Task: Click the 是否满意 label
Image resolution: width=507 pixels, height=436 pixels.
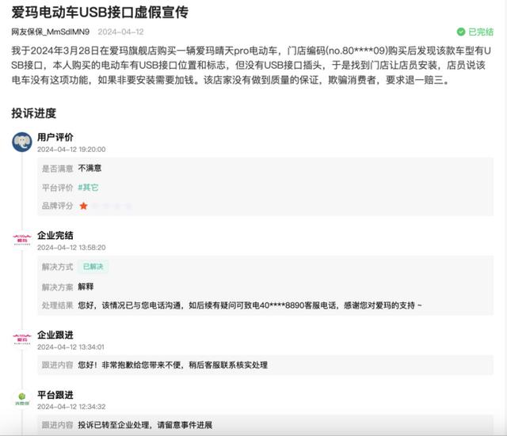Action: click(57, 169)
